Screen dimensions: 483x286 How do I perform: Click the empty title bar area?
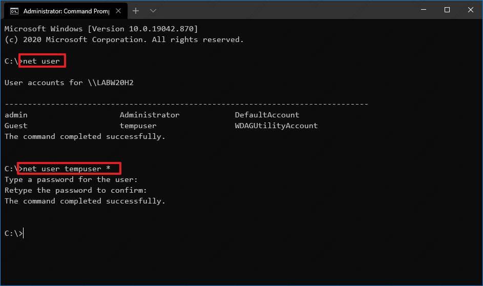282,10
